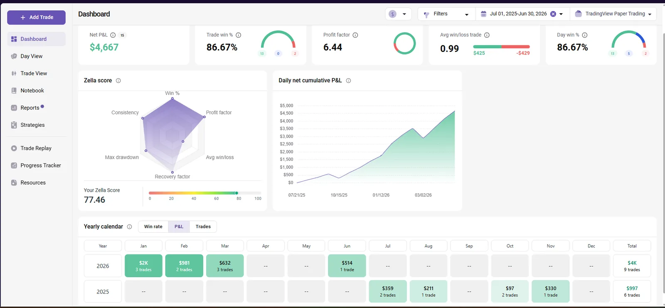The width and height of the screenshot is (665, 308).
Task: Click the Avg win/loss green-red bar
Action: (502, 47)
